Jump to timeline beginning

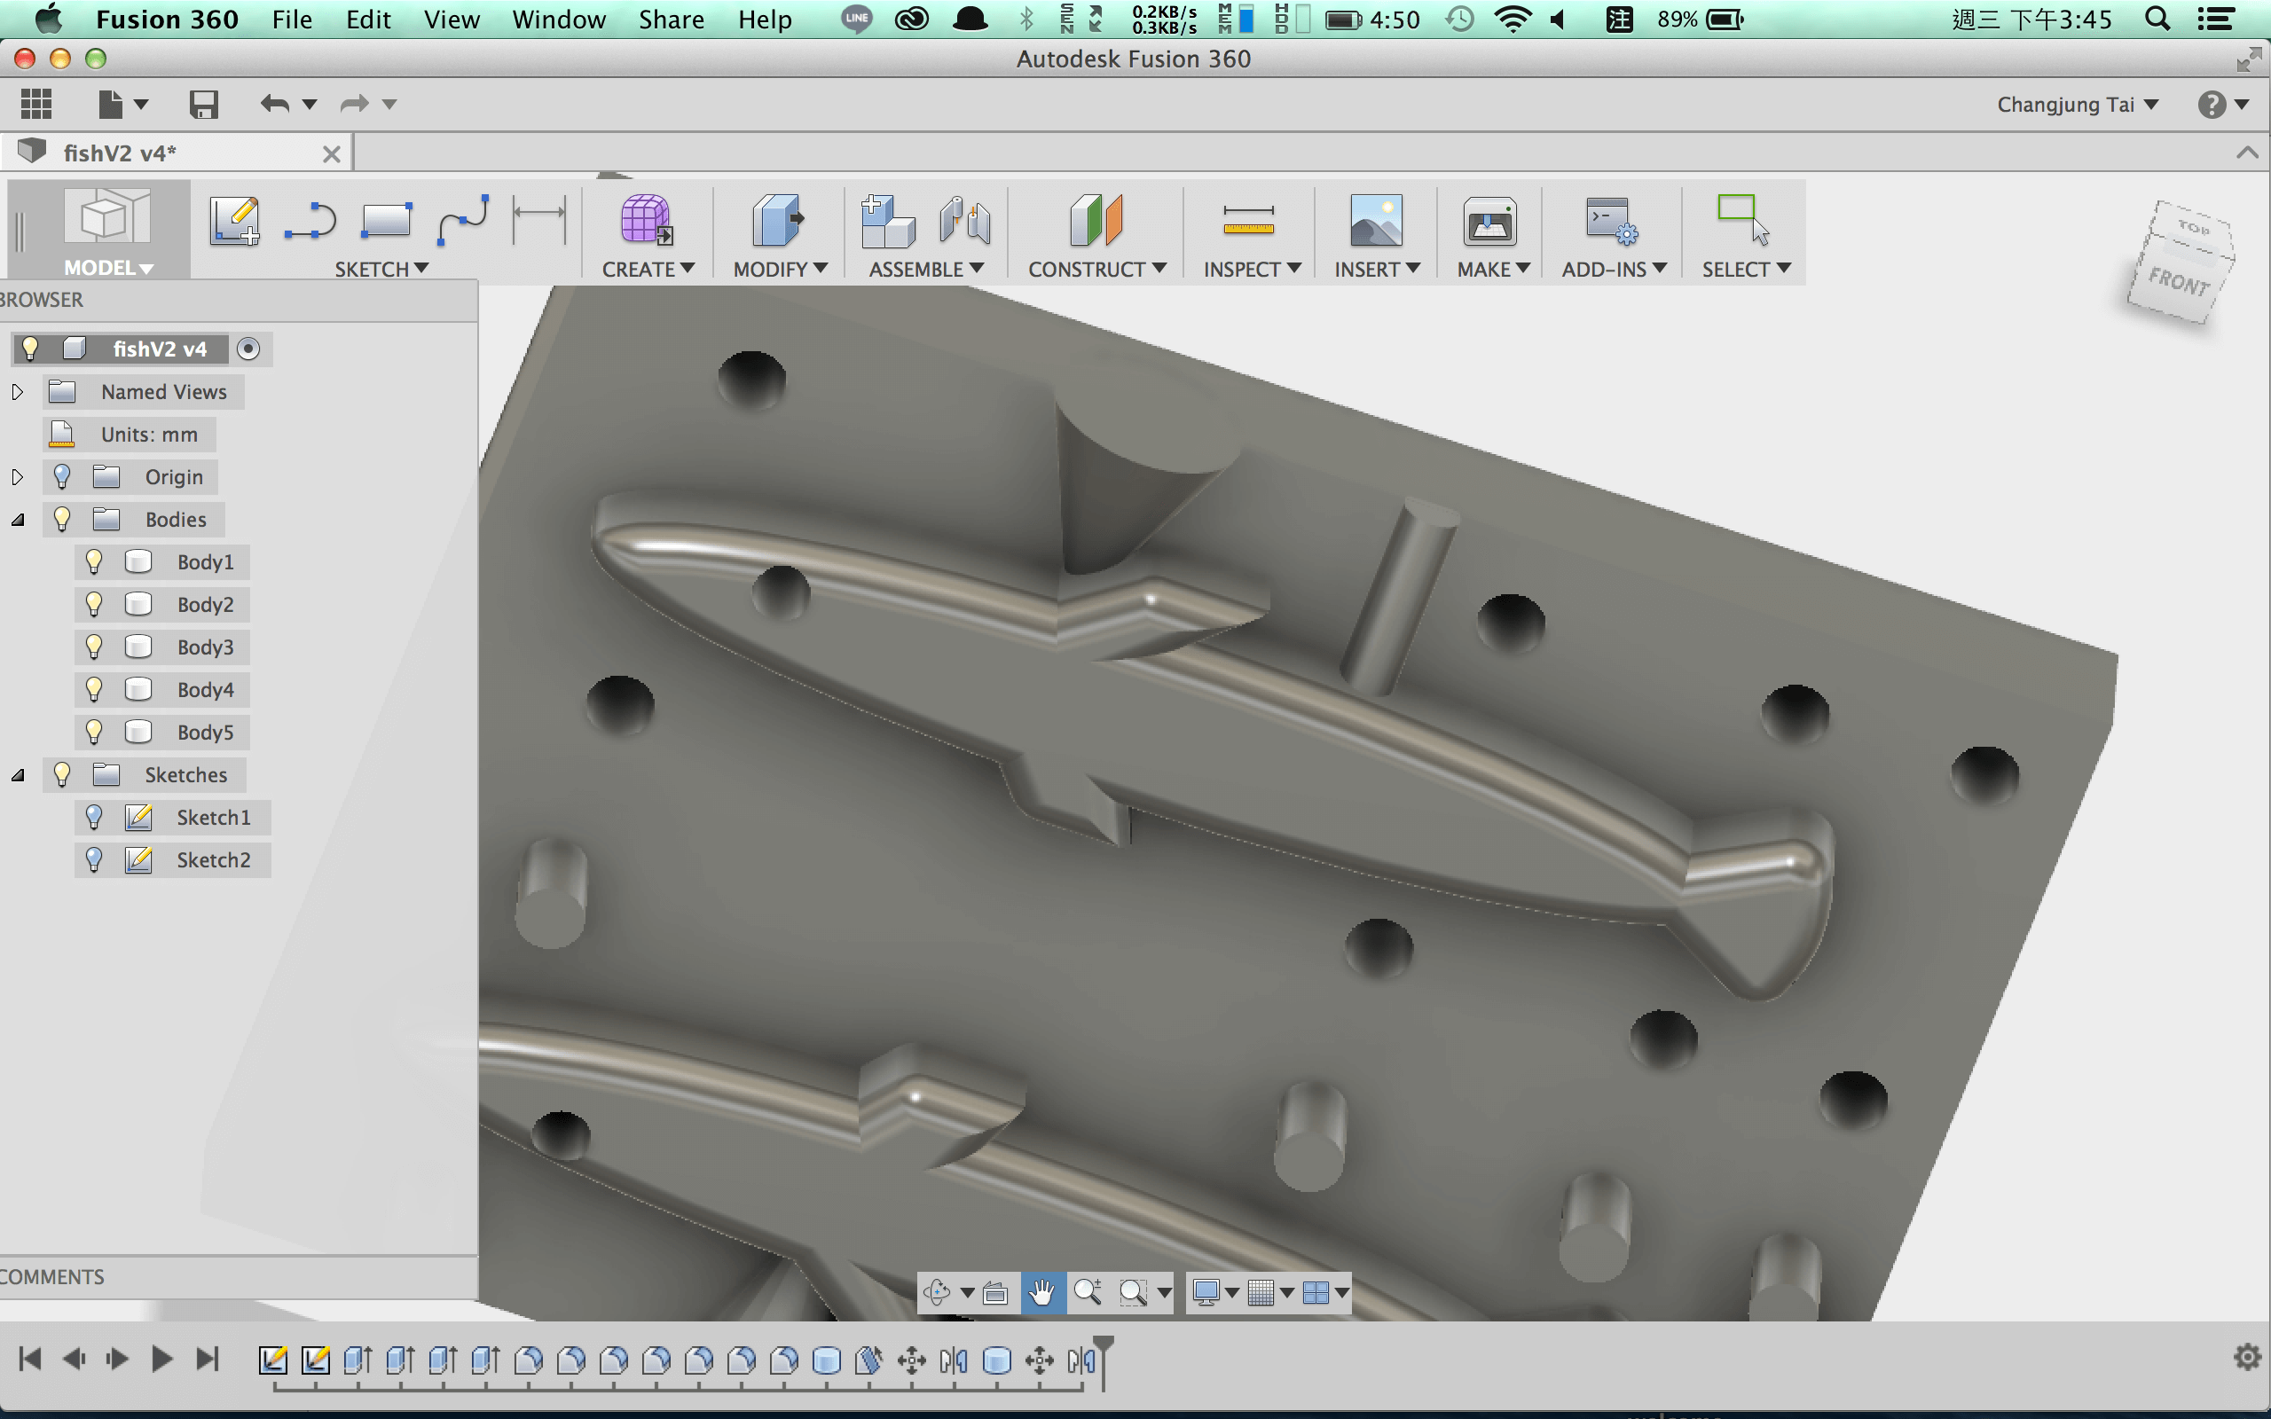30,1358
